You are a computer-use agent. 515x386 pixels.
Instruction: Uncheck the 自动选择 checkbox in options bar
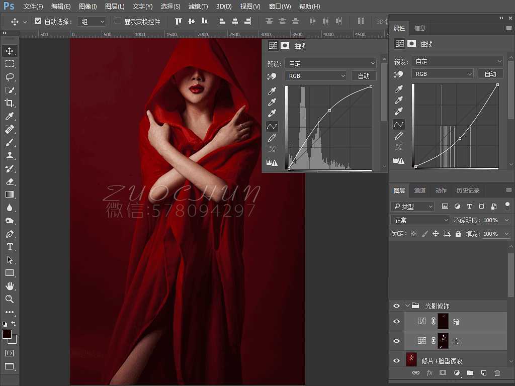click(39, 21)
